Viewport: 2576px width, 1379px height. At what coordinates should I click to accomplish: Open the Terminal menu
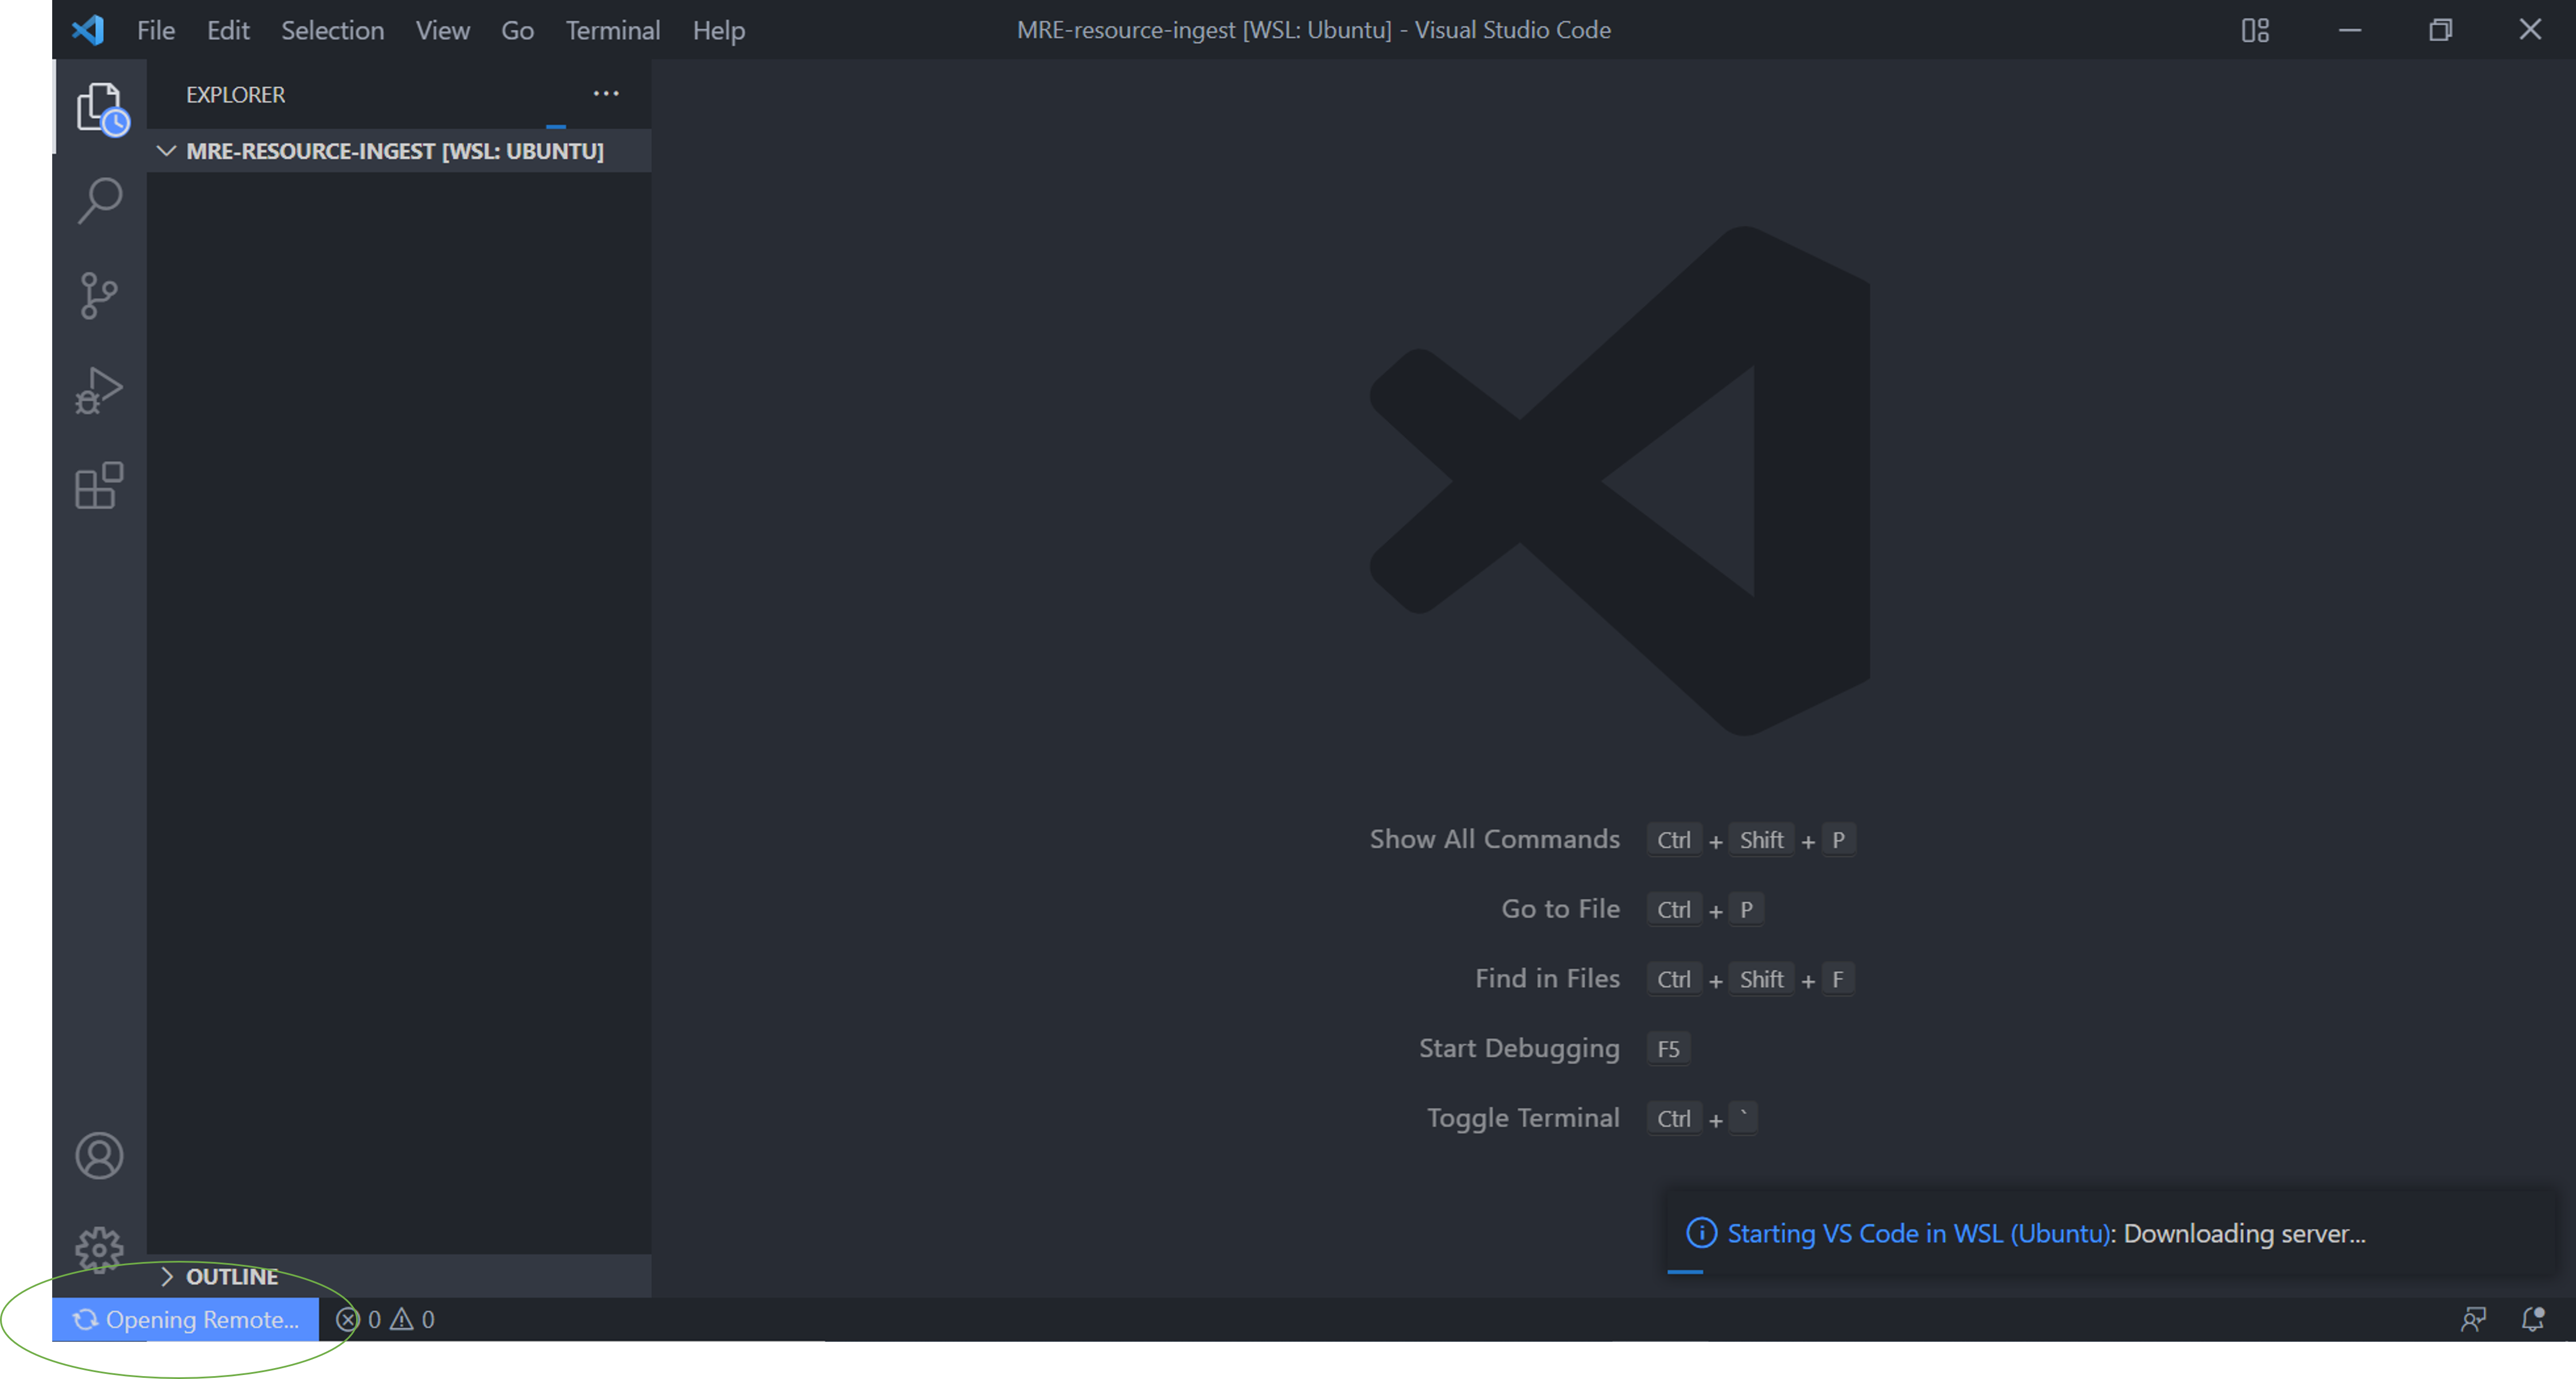tap(613, 30)
